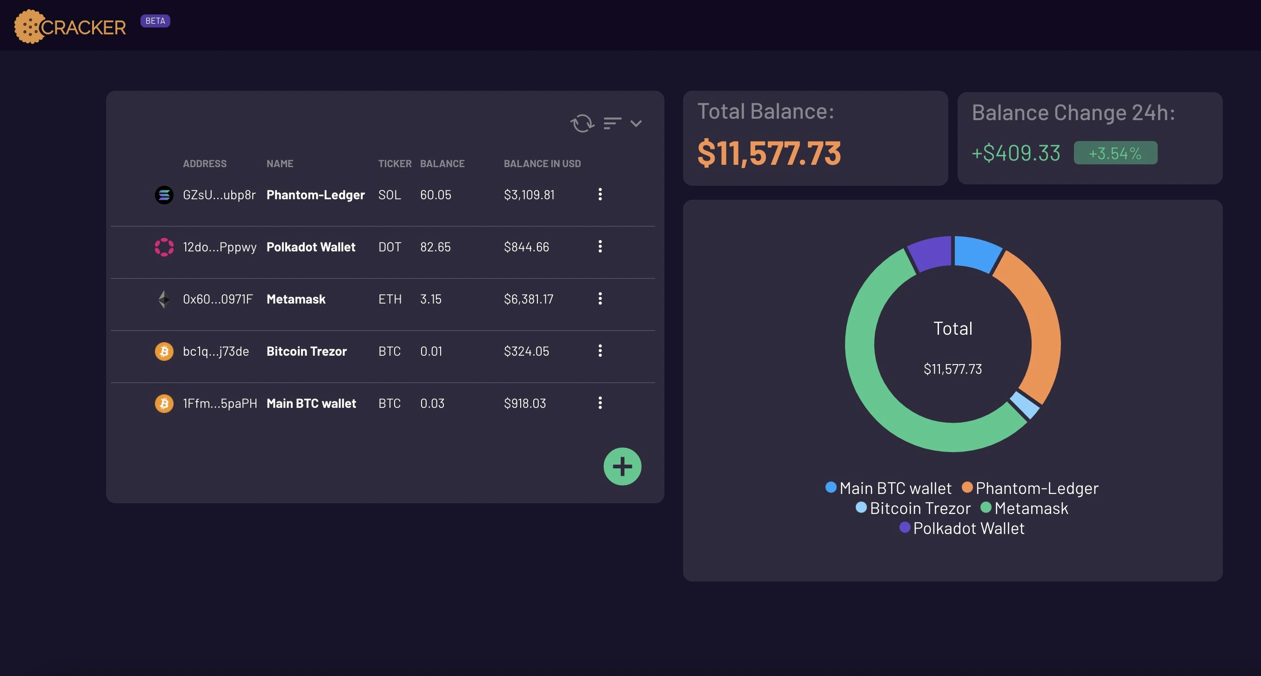The height and width of the screenshot is (676, 1261).
Task: Click the BALANCE column header
Action: tap(442, 163)
